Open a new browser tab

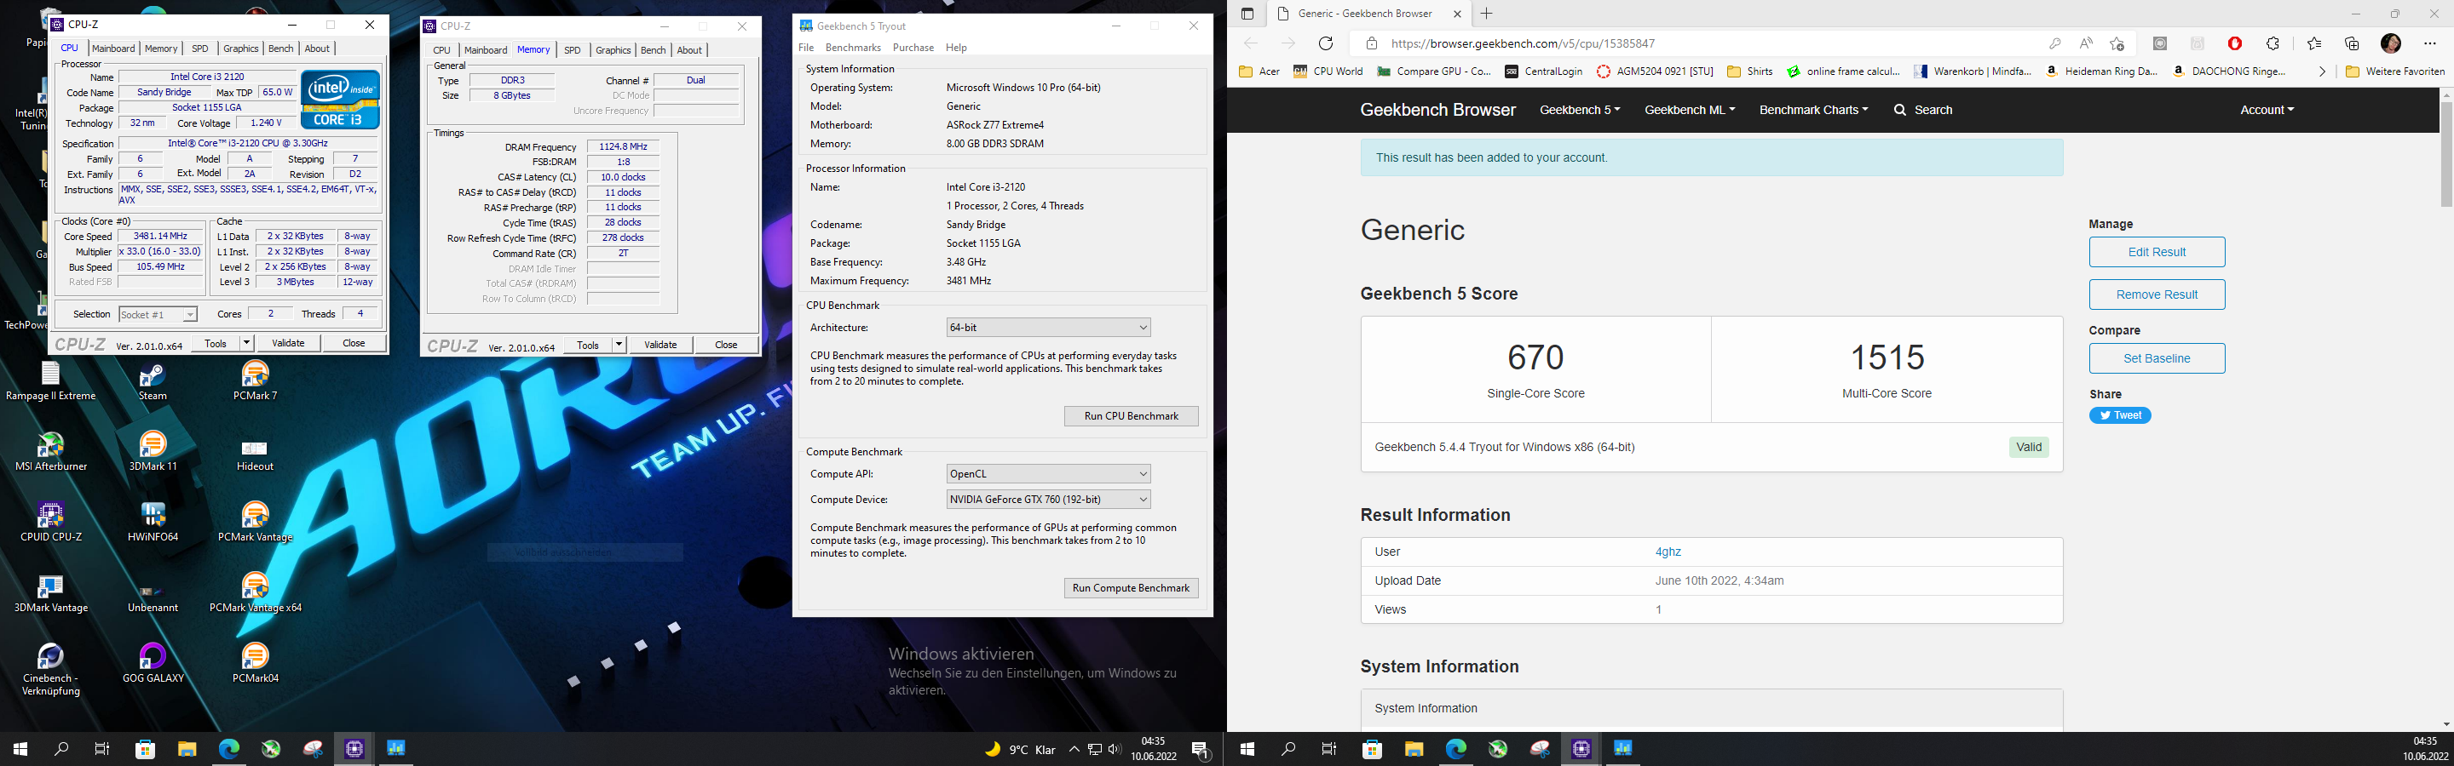tap(1486, 14)
